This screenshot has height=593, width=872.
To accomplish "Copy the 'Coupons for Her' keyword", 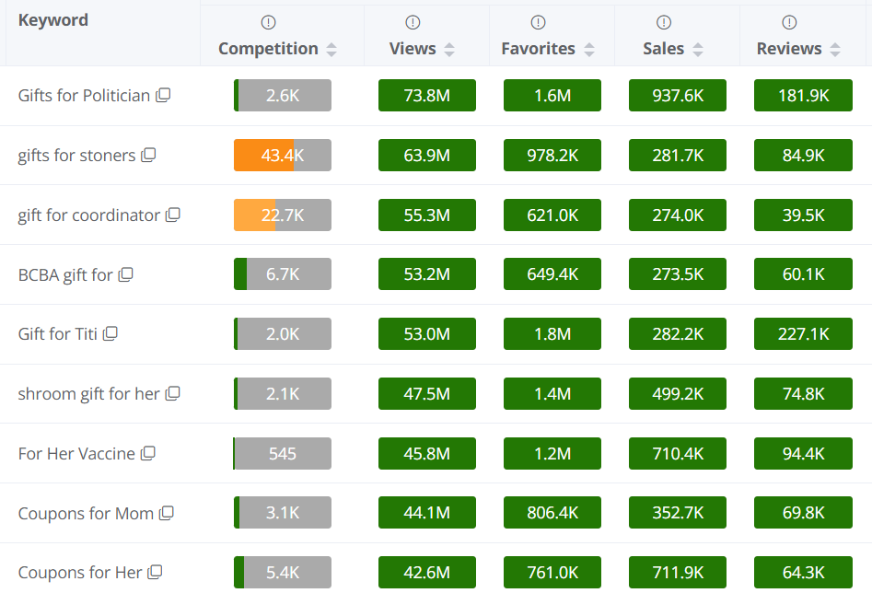I will [156, 572].
